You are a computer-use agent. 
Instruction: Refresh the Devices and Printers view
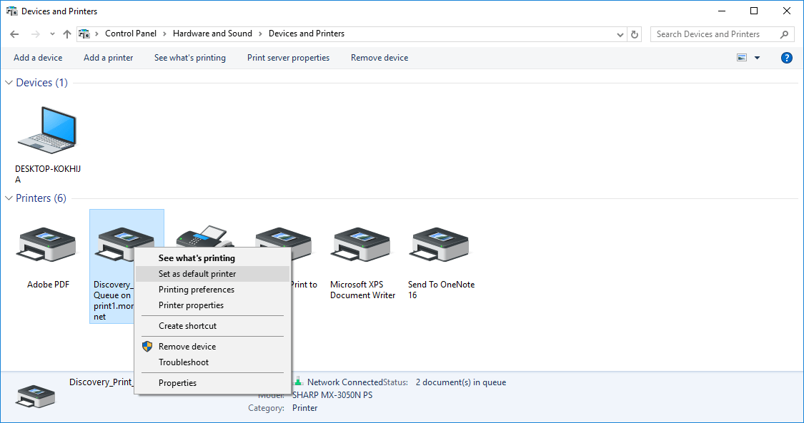635,34
